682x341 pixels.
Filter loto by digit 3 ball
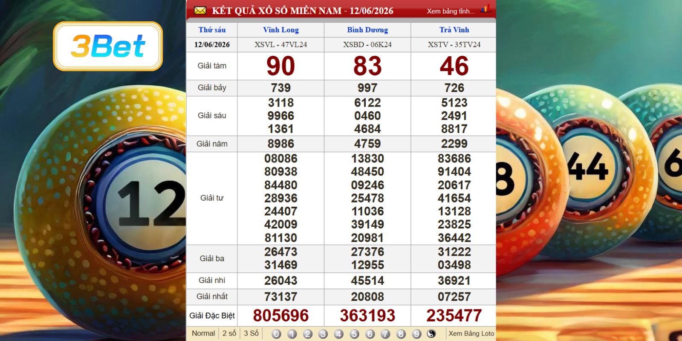tap(323, 334)
